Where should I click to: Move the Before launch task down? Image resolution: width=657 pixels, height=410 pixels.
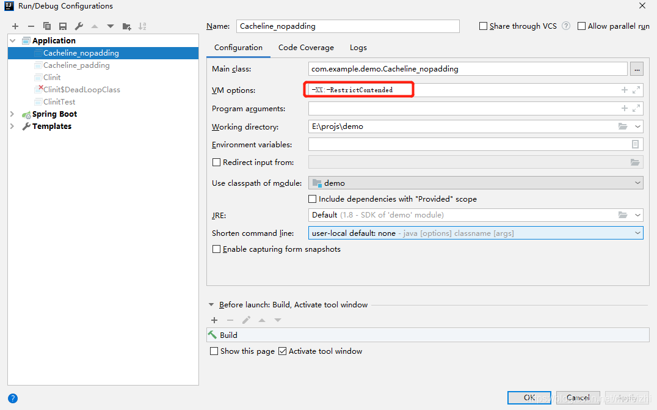(x=277, y=320)
